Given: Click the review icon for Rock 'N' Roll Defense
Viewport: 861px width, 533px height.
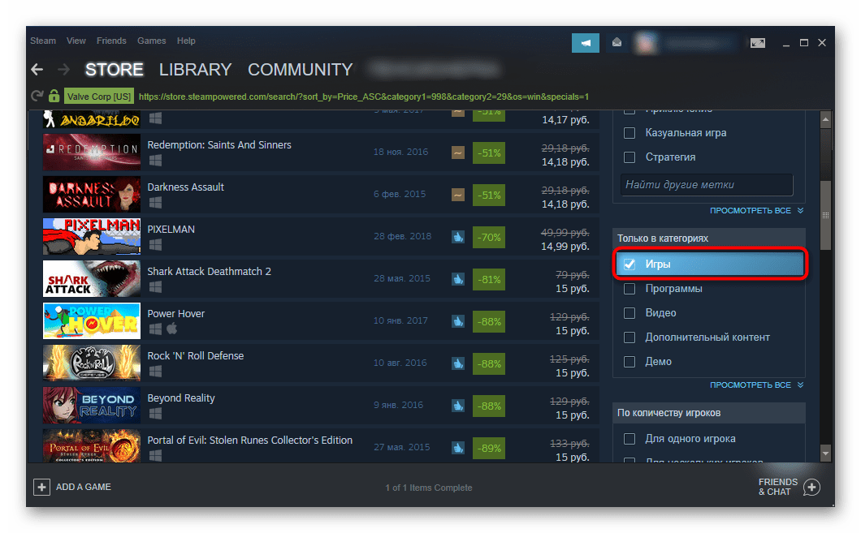Looking at the screenshot, I should pos(458,363).
